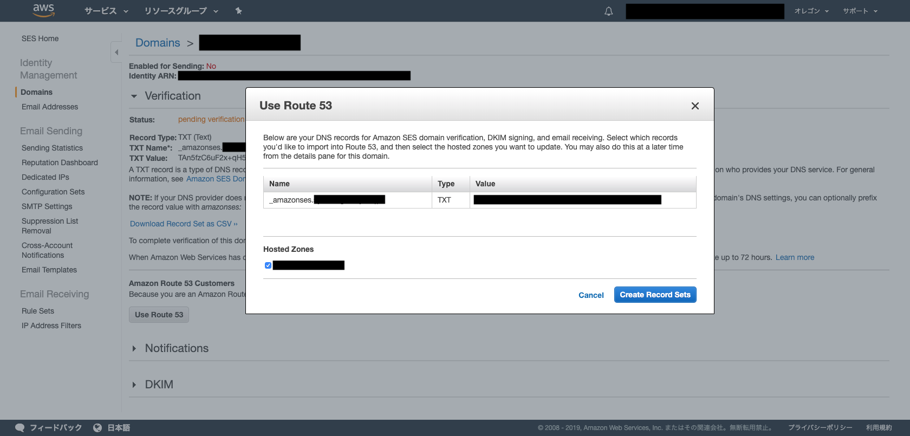The width and height of the screenshot is (910, 436).
Task: Click Download Record Set as CSV link
Action: coord(184,224)
